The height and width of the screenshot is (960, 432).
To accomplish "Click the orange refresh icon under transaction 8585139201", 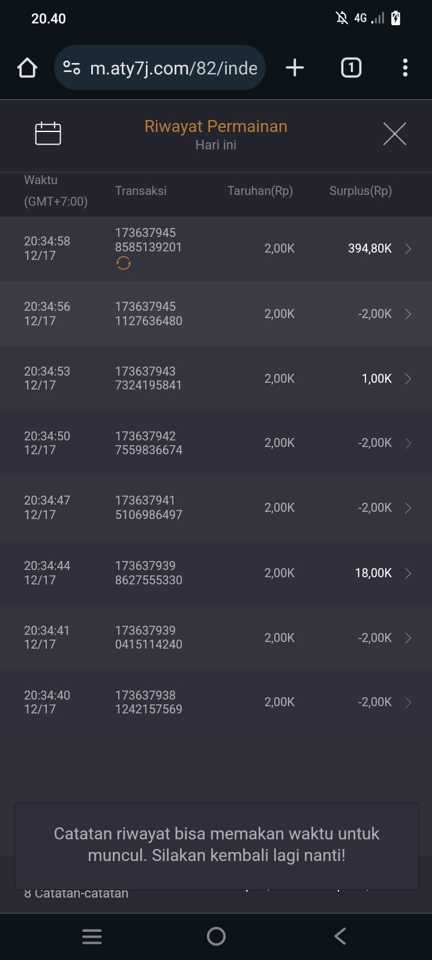I will (x=124, y=263).
